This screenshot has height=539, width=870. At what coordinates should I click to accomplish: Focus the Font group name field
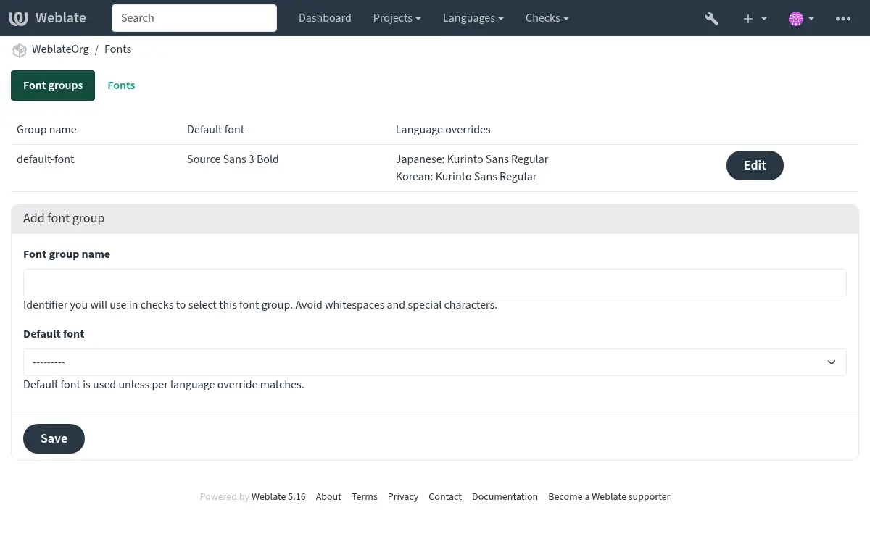pyautogui.click(x=434, y=283)
